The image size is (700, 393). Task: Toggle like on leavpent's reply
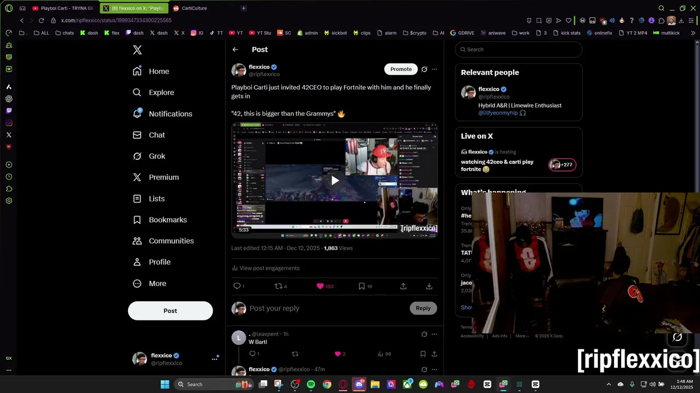click(x=337, y=354)
